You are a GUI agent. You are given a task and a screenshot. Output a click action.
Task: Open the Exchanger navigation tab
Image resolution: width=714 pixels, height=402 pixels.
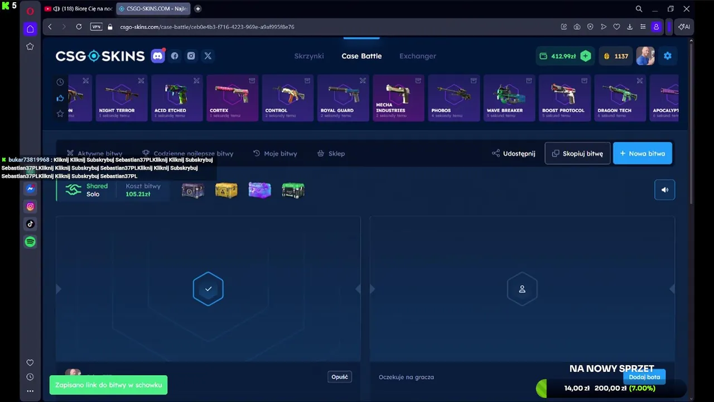(418, 56)
